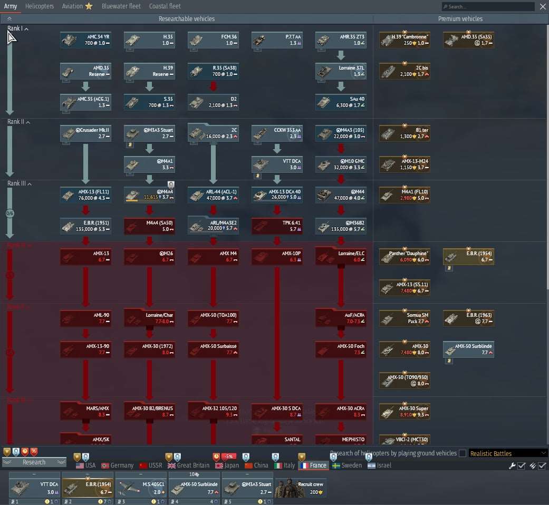
Task: Select the P.7.T AA vehicle card
Action: pos(277,40)
